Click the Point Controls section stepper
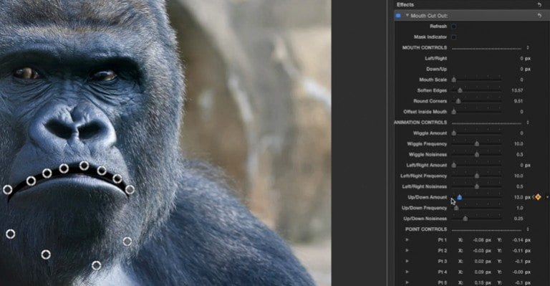This screenshot has height=286, width=550. (x=528, y=229)
